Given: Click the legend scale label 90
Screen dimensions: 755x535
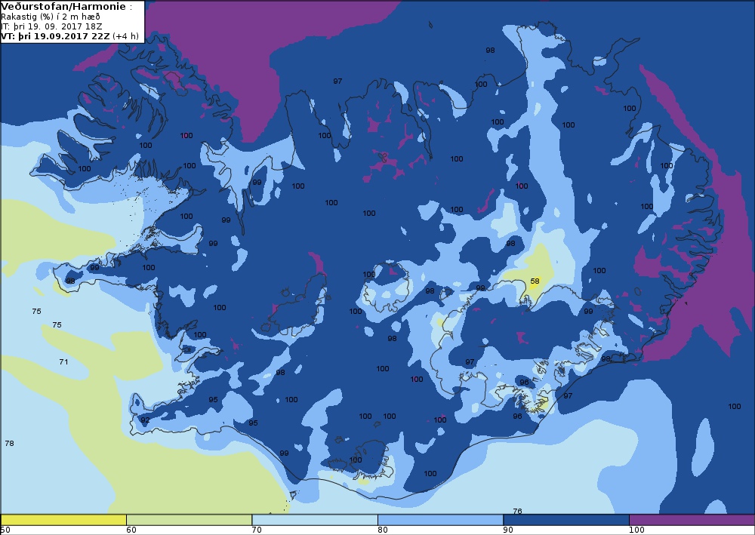Looking at the screenshot, I should pos(508,530).
